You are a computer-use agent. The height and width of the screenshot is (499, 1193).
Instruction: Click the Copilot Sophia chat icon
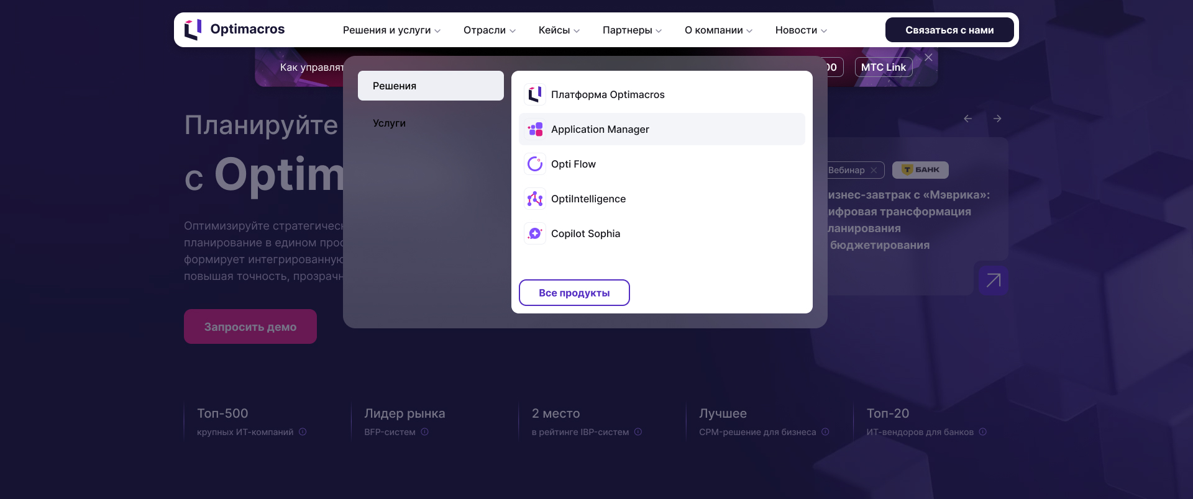534,233
